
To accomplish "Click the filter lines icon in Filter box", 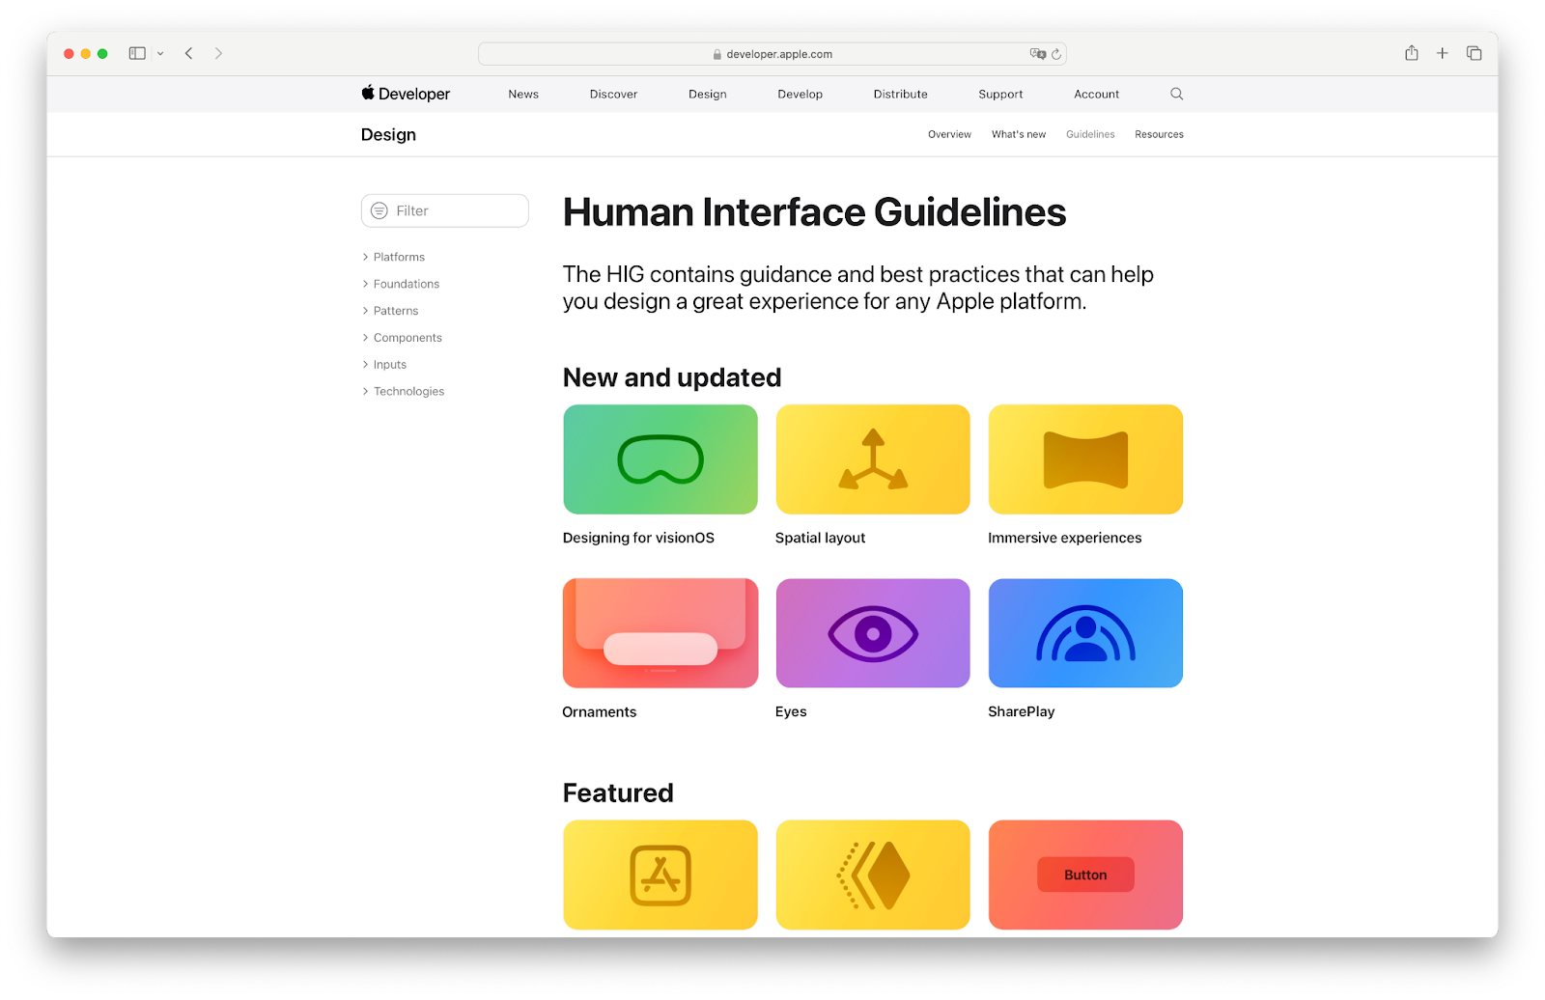I will pyautogui.click(x=379, y=210).
